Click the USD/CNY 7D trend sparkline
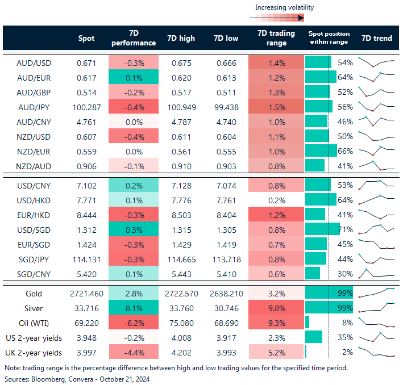Image resolution: width=403 pixels, height=385 pixels. click(x=376, y=185)
